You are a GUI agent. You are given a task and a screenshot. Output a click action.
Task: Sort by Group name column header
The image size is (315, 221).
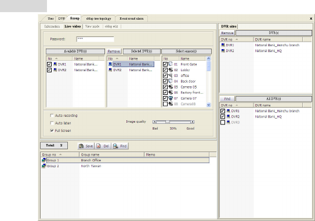[x=112, y=154]
